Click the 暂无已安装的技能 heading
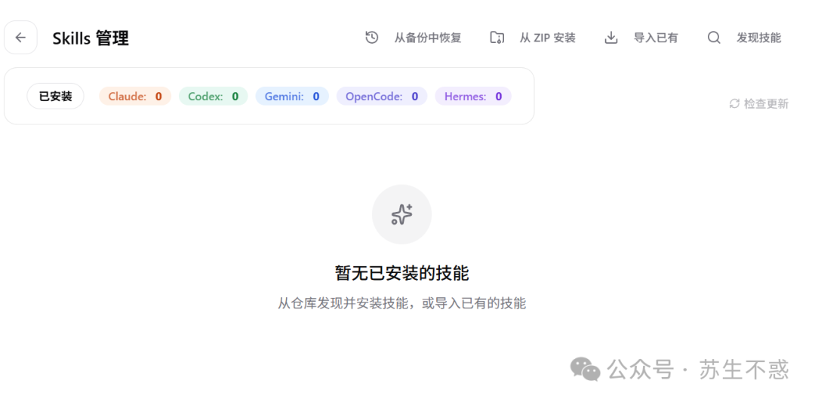This screenshot has width=815, height=402. [401, 273]
